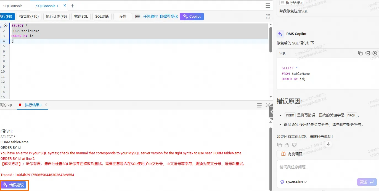The image size is (379, 191).
Task: Click the 错误建议 error suggestion button
Action: coord(14,185)
